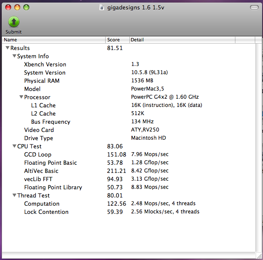Screen dimensions: 263x260
Task: Select the Floating Point Basic row
Action: click(128, 163)
